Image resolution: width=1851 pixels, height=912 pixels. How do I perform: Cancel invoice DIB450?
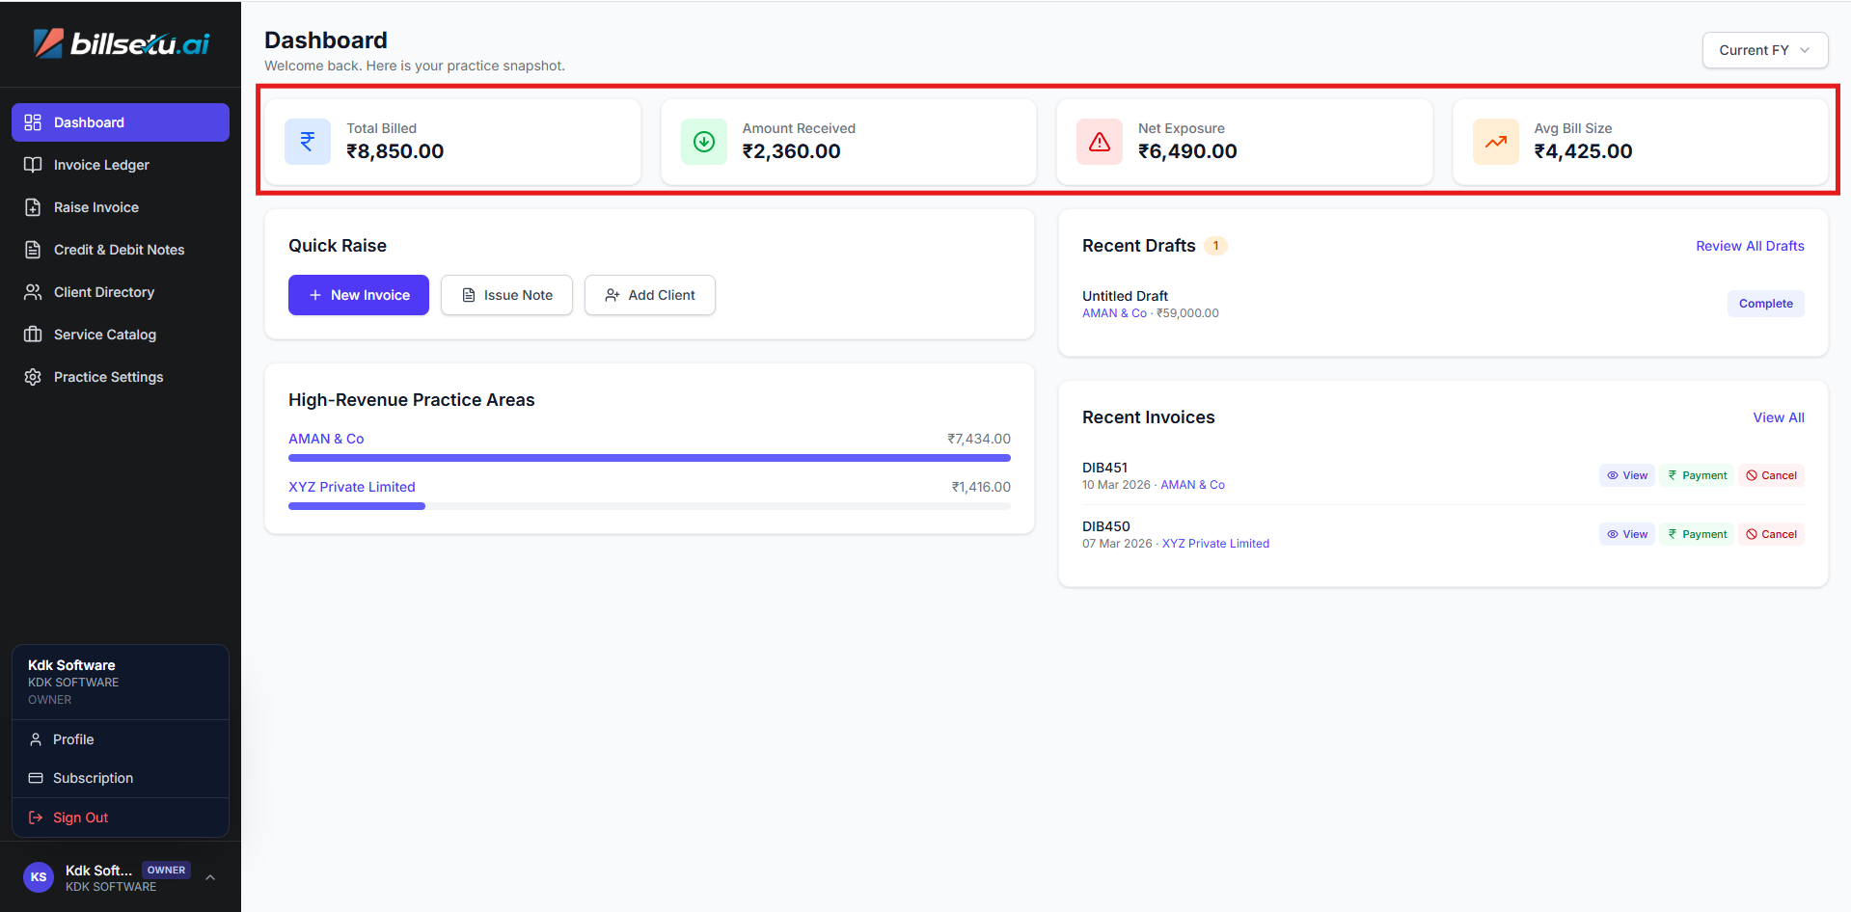(x=1771, y=534)
